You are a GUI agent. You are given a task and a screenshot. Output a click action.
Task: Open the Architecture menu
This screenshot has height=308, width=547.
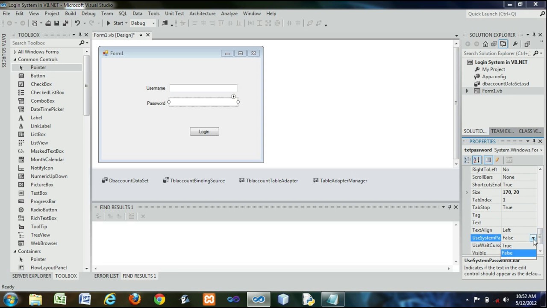(x=203, y=13)
